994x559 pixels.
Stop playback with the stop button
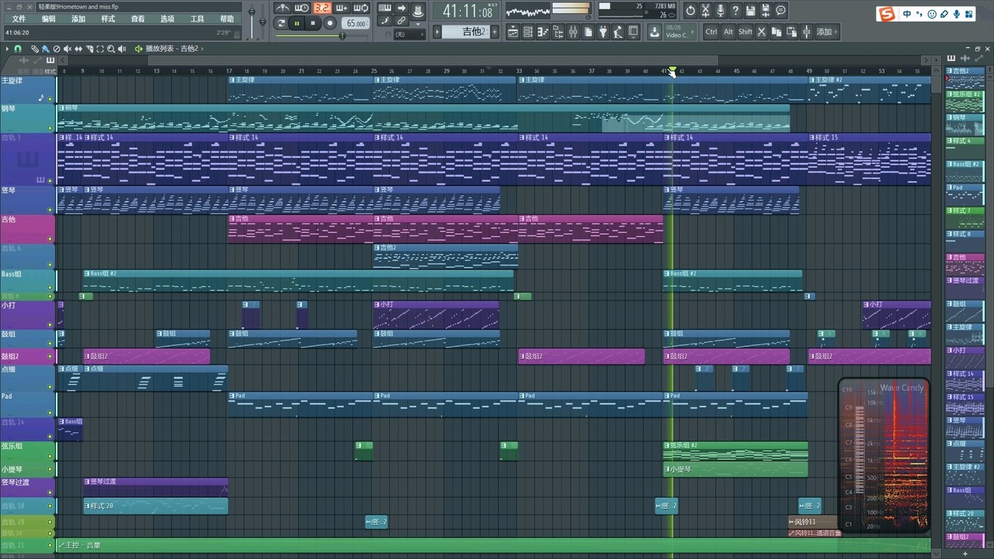click(313, 24)
